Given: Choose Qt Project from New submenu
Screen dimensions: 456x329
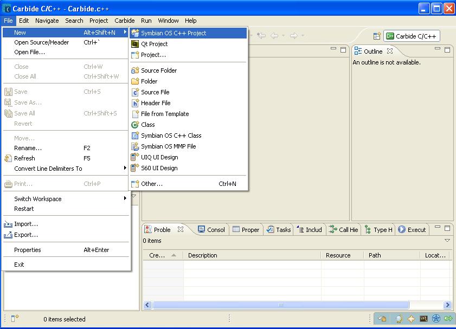Looking at the screenshot, I should (188, 44).
